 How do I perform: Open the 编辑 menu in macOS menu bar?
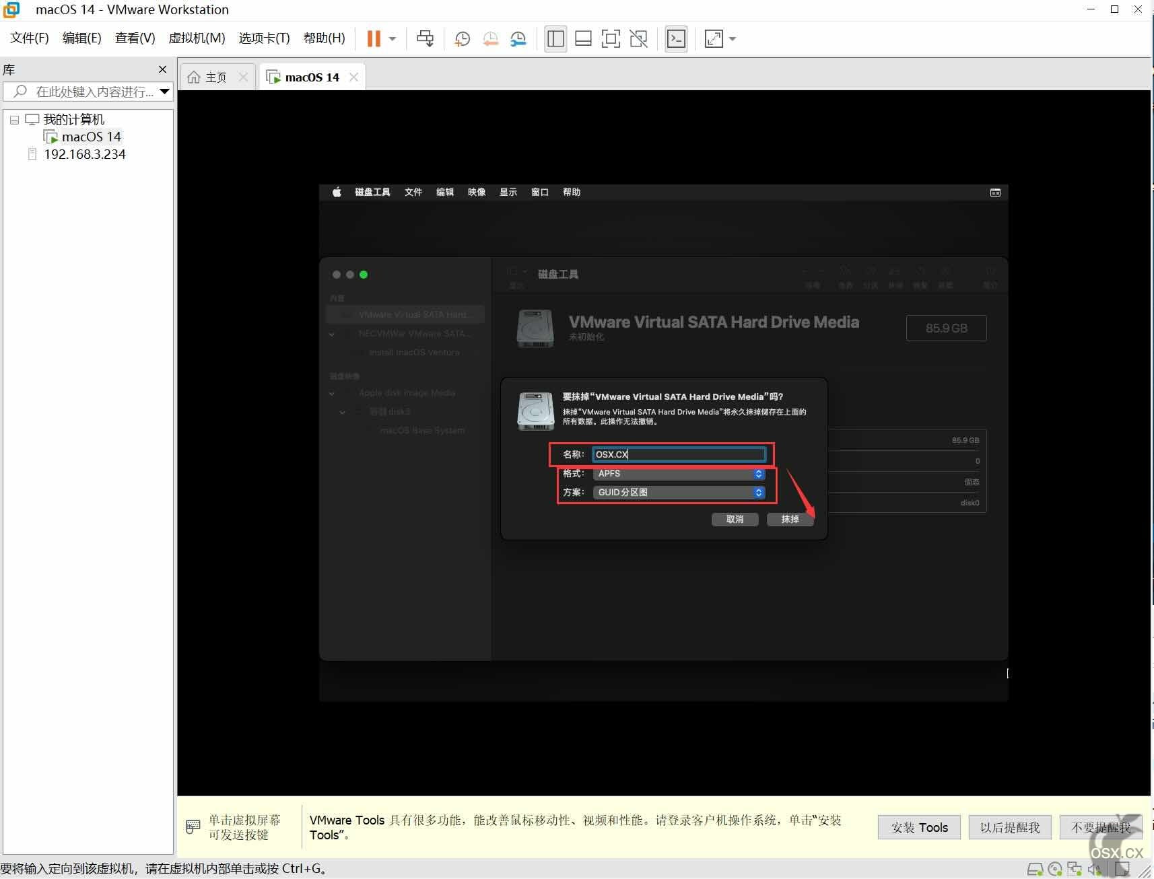click(x=444, y=192)
